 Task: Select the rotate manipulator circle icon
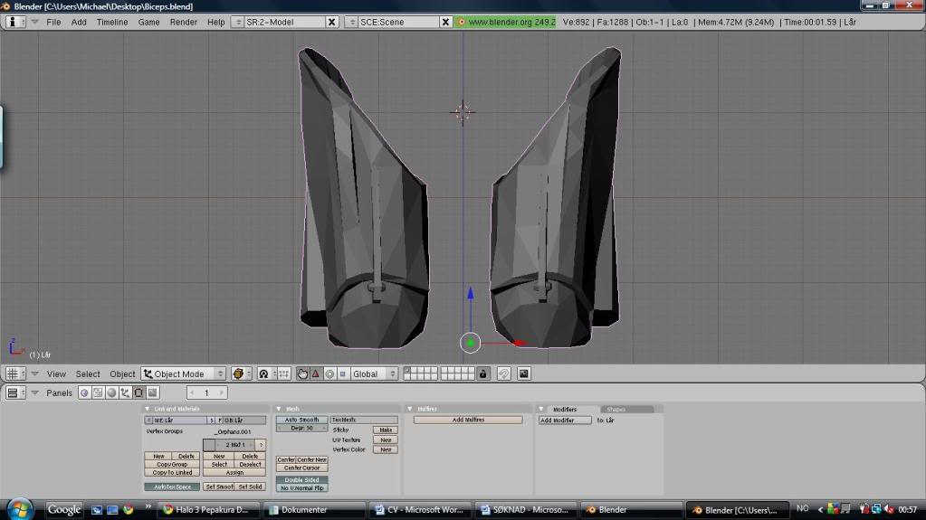point(329,373)
